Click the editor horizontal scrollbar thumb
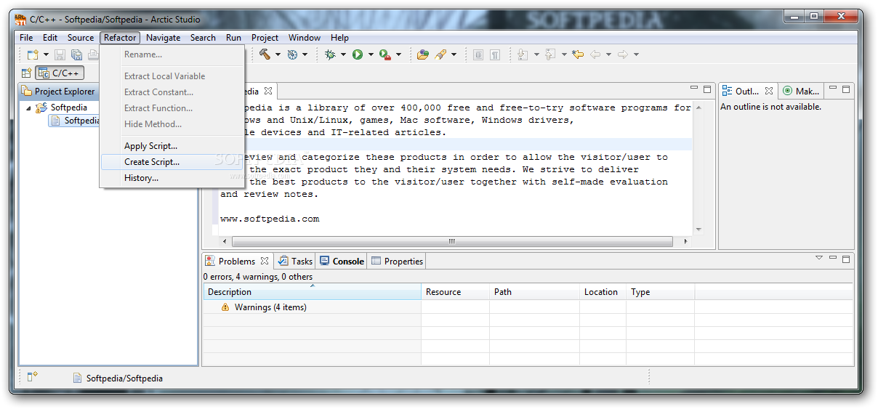 point(452,241)
